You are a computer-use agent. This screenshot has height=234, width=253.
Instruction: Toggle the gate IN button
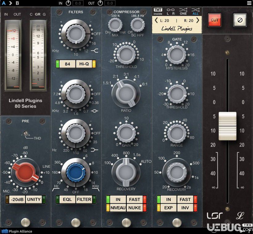168,199
